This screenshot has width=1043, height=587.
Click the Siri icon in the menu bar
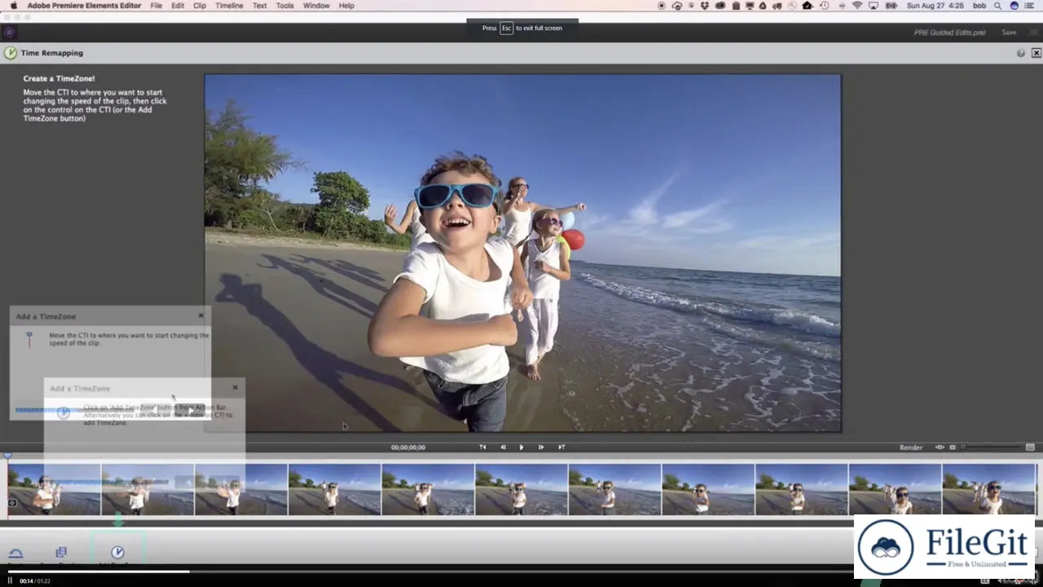tap(1014, 6)
